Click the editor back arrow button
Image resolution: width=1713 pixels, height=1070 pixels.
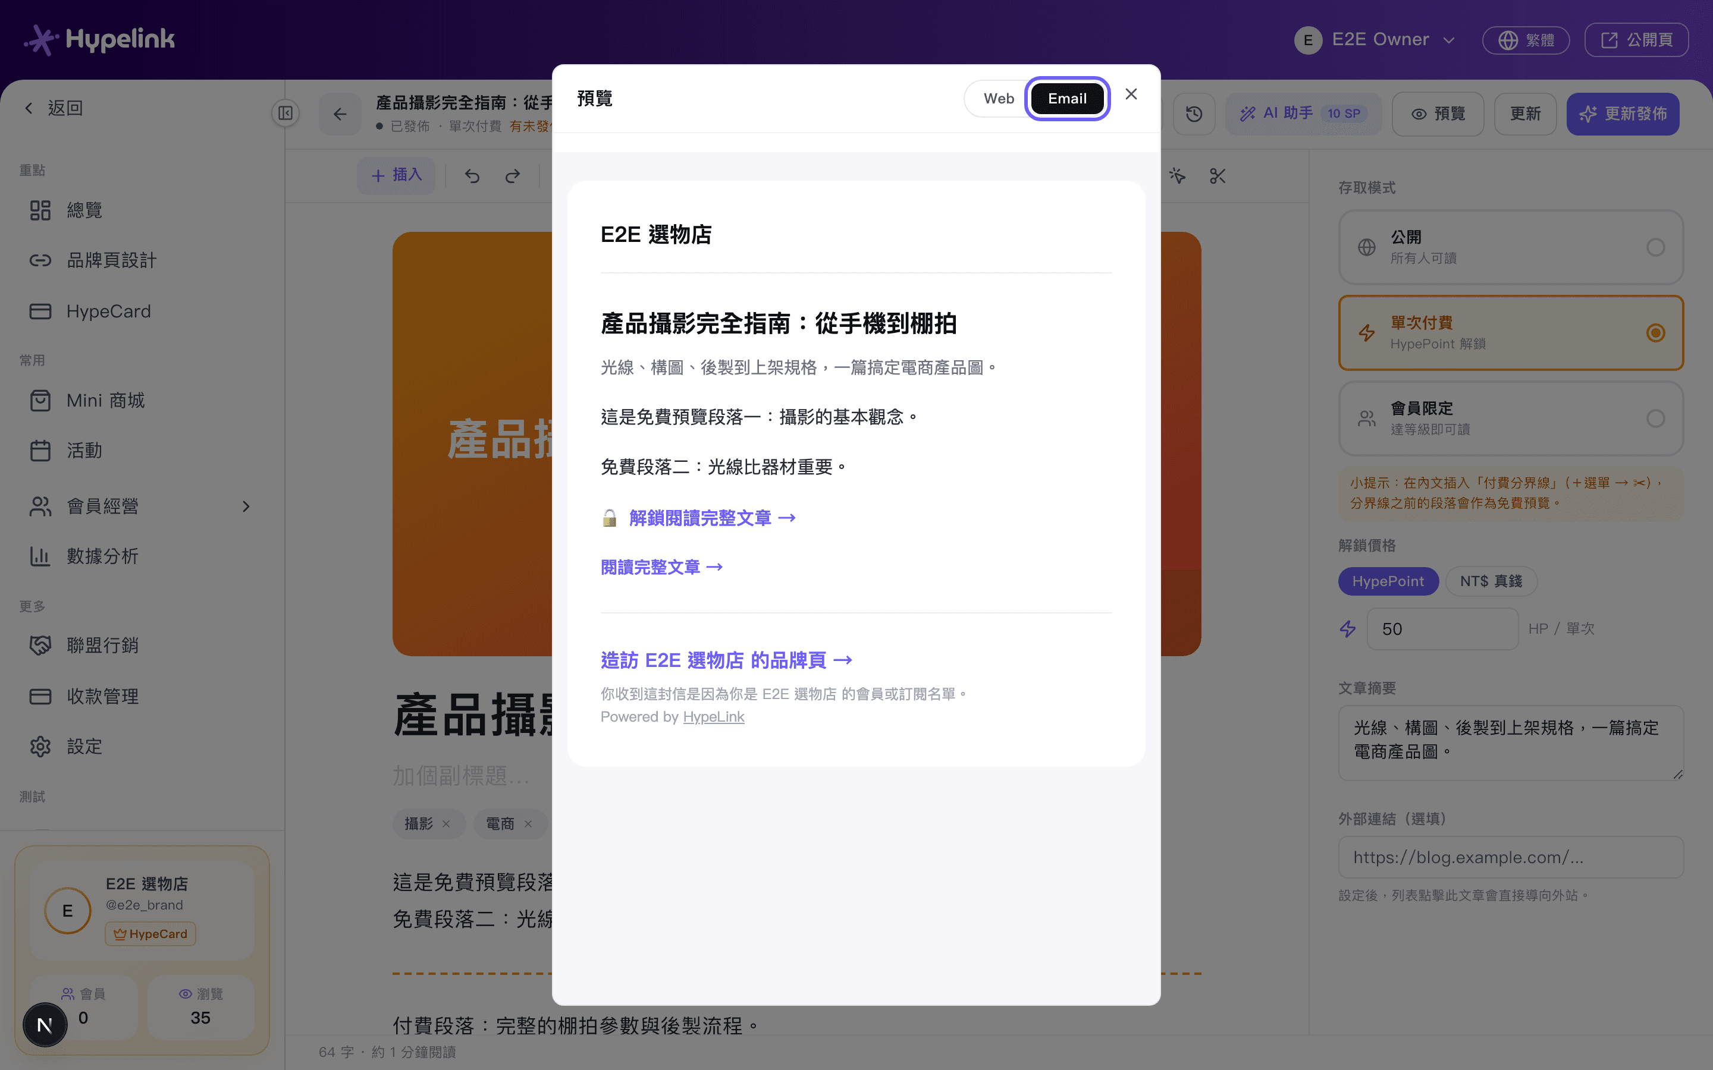click(x=340, y=114)
